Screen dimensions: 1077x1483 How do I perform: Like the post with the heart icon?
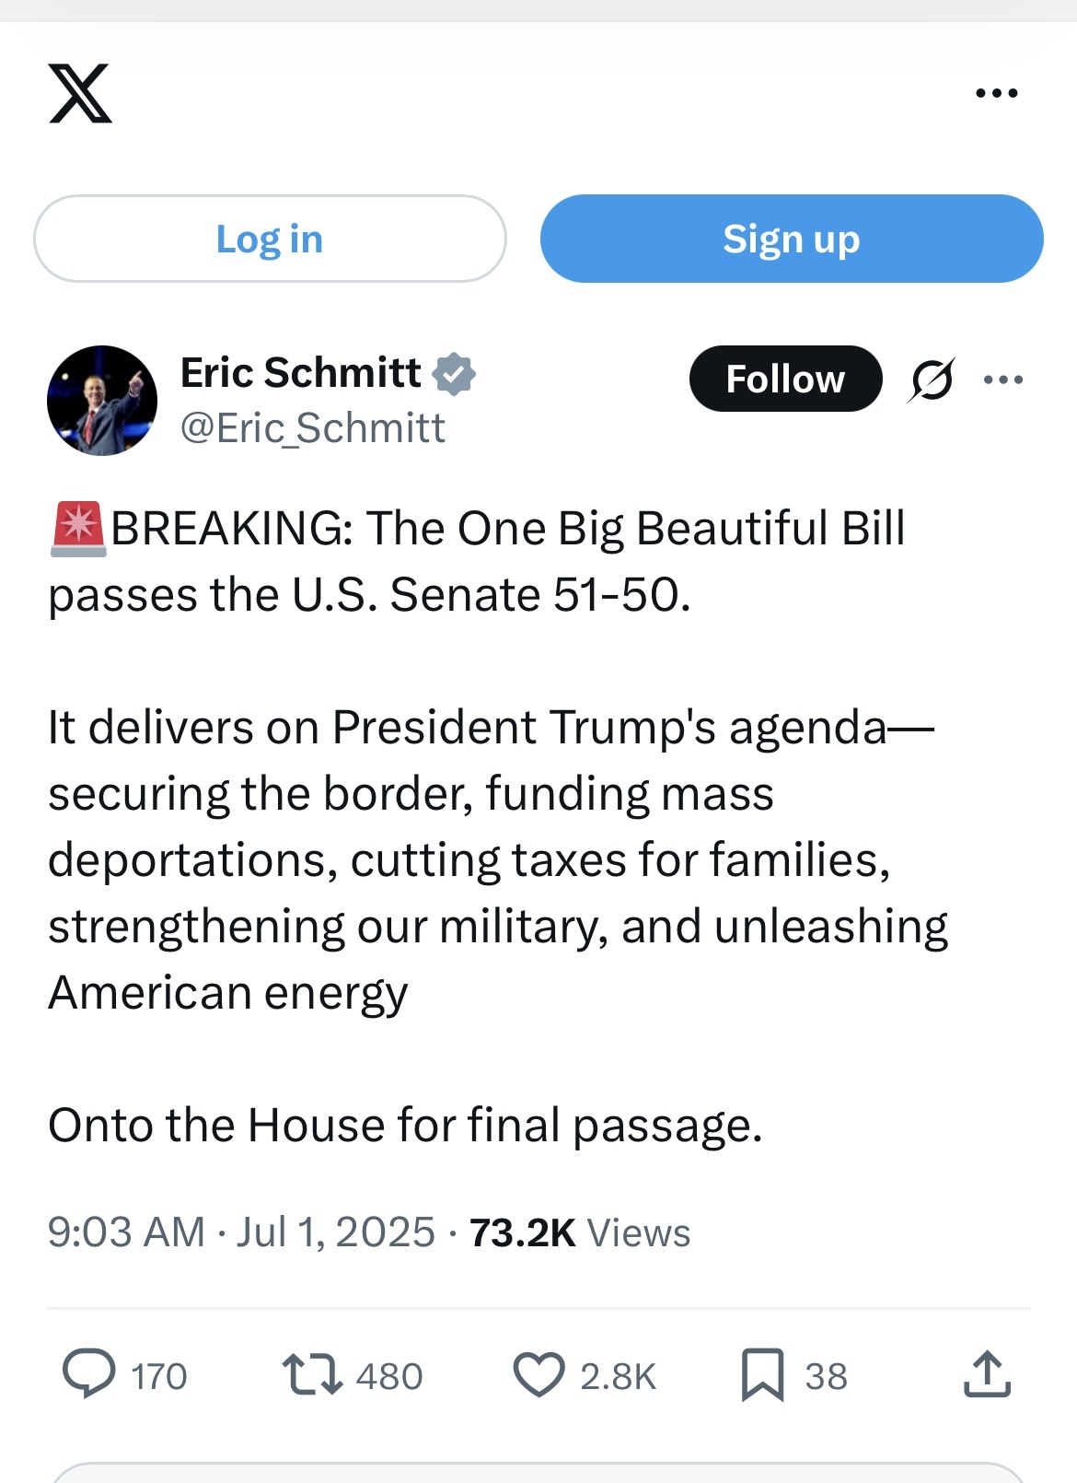(x=538, y=1375)
